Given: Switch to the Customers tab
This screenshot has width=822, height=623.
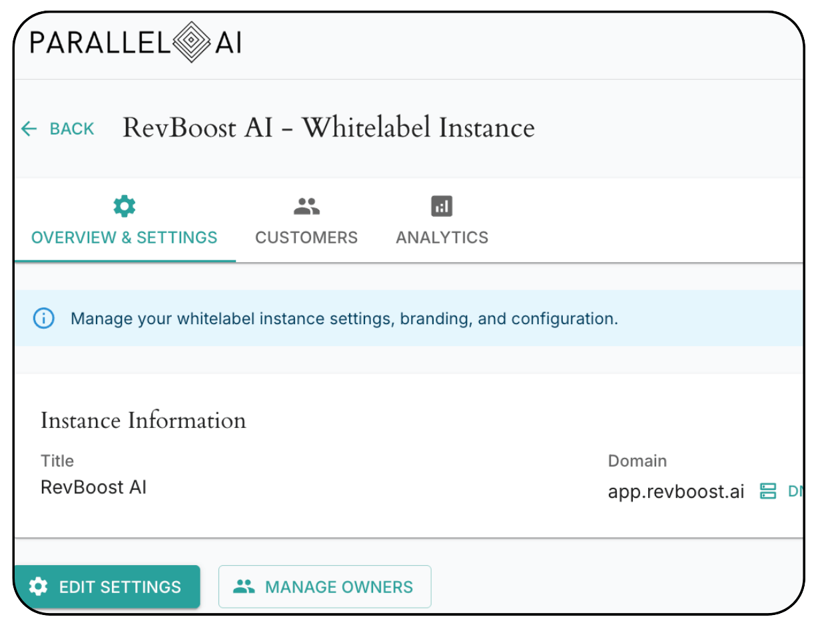Looking at the screenshot, I should point(306,220).
